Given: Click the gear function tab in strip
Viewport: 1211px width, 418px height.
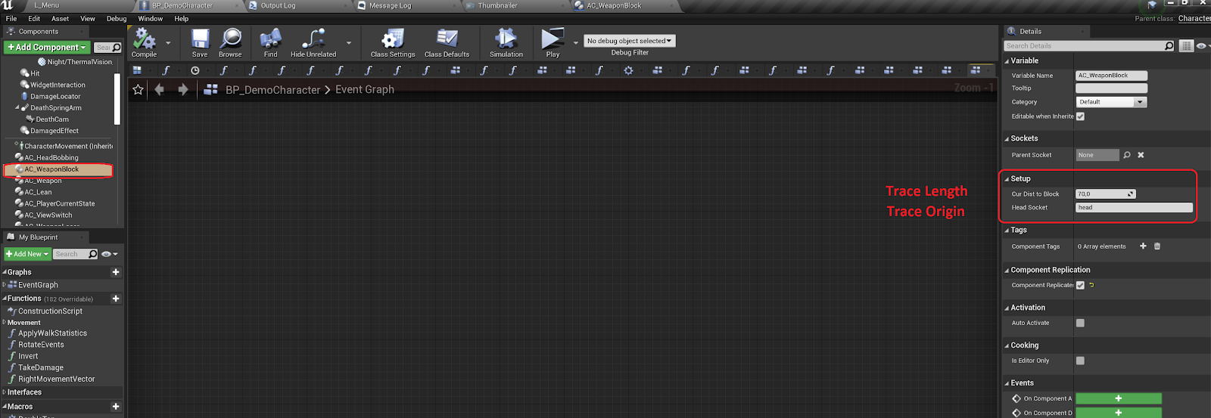Looking at the screenshot, I should click(x=628, y=70).
